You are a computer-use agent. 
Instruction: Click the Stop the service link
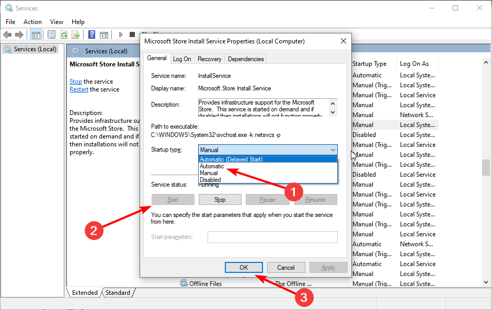(x=76, y=82)
